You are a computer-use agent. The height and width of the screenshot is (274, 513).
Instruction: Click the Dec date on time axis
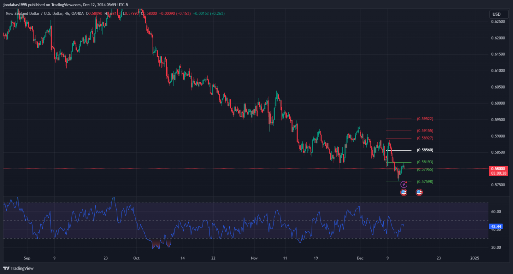[360, 258]
